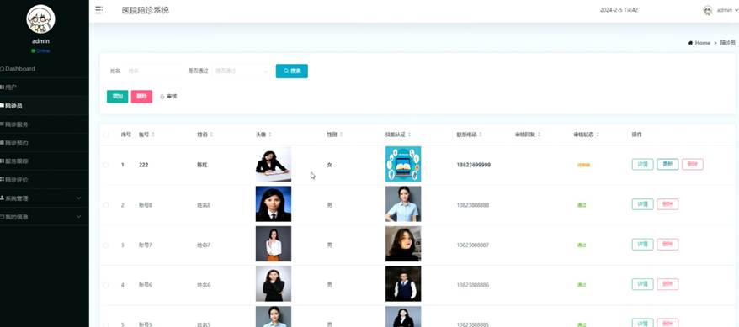Expand the 系统管理 submenu
This screenshot has height=327, width=739.
click(x=45, y=198)
